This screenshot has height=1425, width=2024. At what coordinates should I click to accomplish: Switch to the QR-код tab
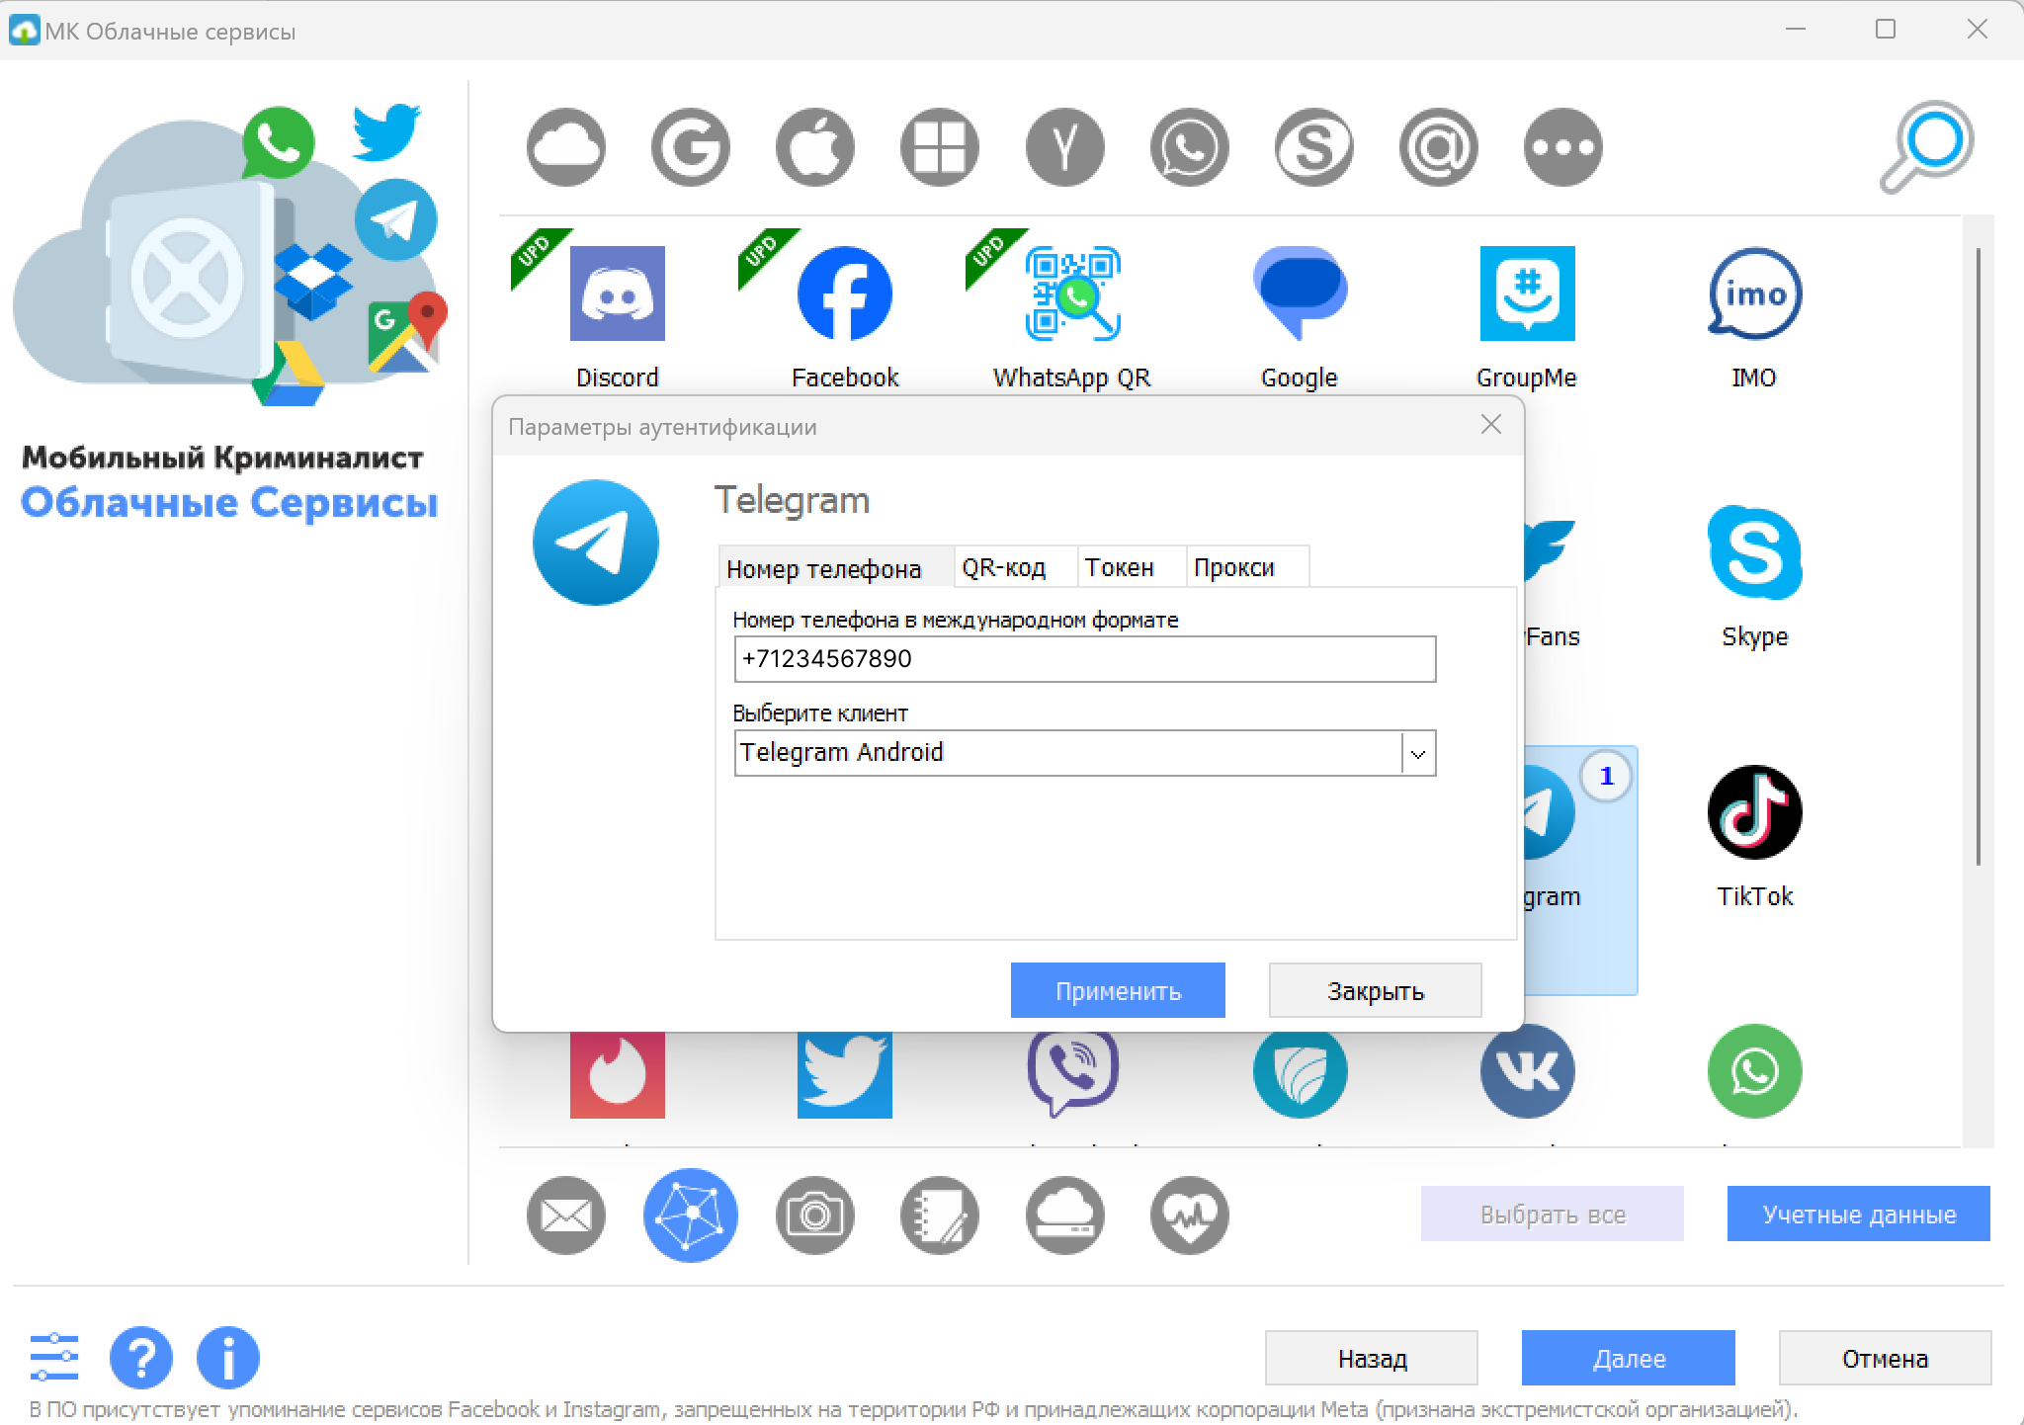(x=1014, y=567)
